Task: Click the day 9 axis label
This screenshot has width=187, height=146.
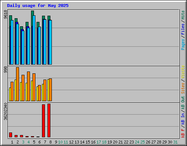Action: pos(56,142)
